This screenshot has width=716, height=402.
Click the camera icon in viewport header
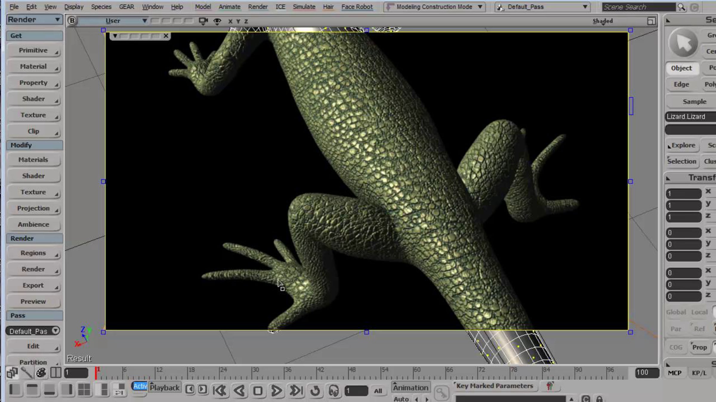pos(203,21)
